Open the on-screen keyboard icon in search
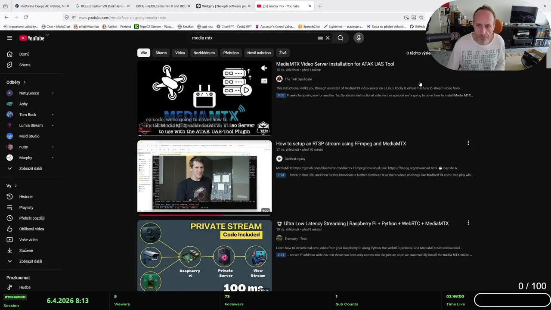This screenshot has width=551, height=310. [320, 38]
